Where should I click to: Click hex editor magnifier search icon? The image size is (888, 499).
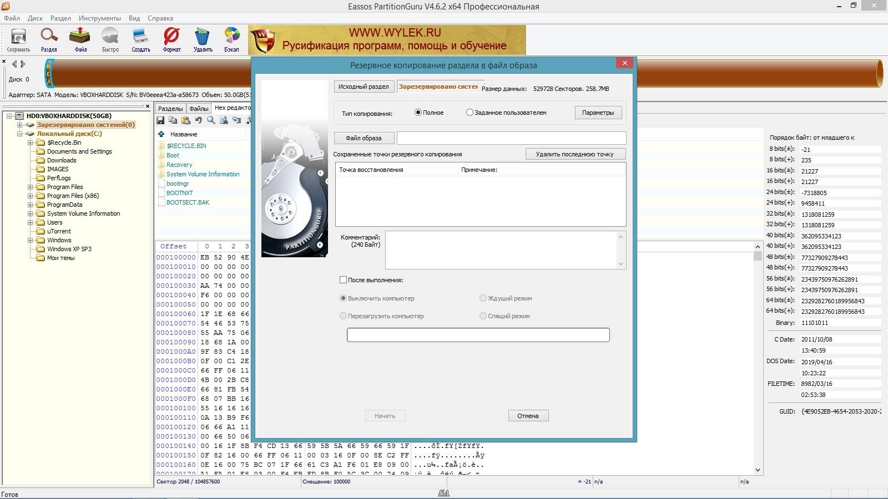pyautogui.click(x=211, y=120)
